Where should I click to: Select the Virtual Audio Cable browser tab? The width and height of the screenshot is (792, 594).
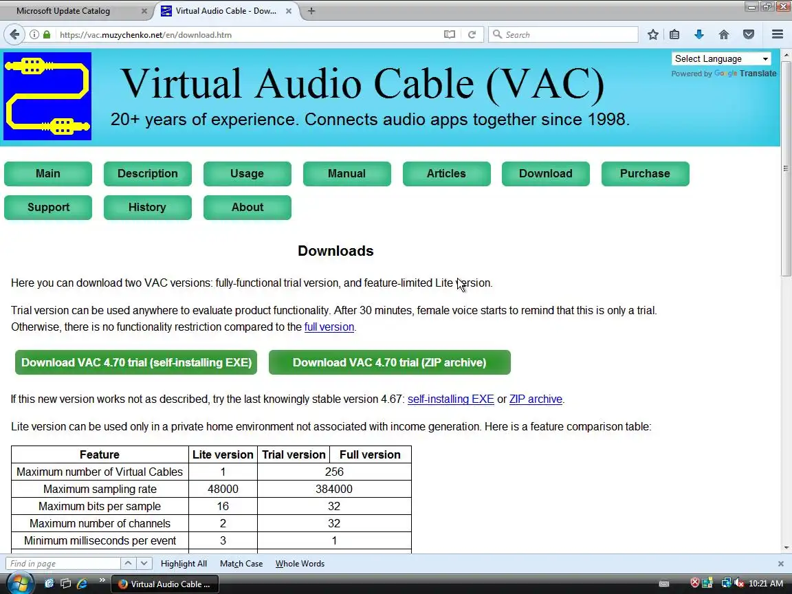(x=225, y=10)
